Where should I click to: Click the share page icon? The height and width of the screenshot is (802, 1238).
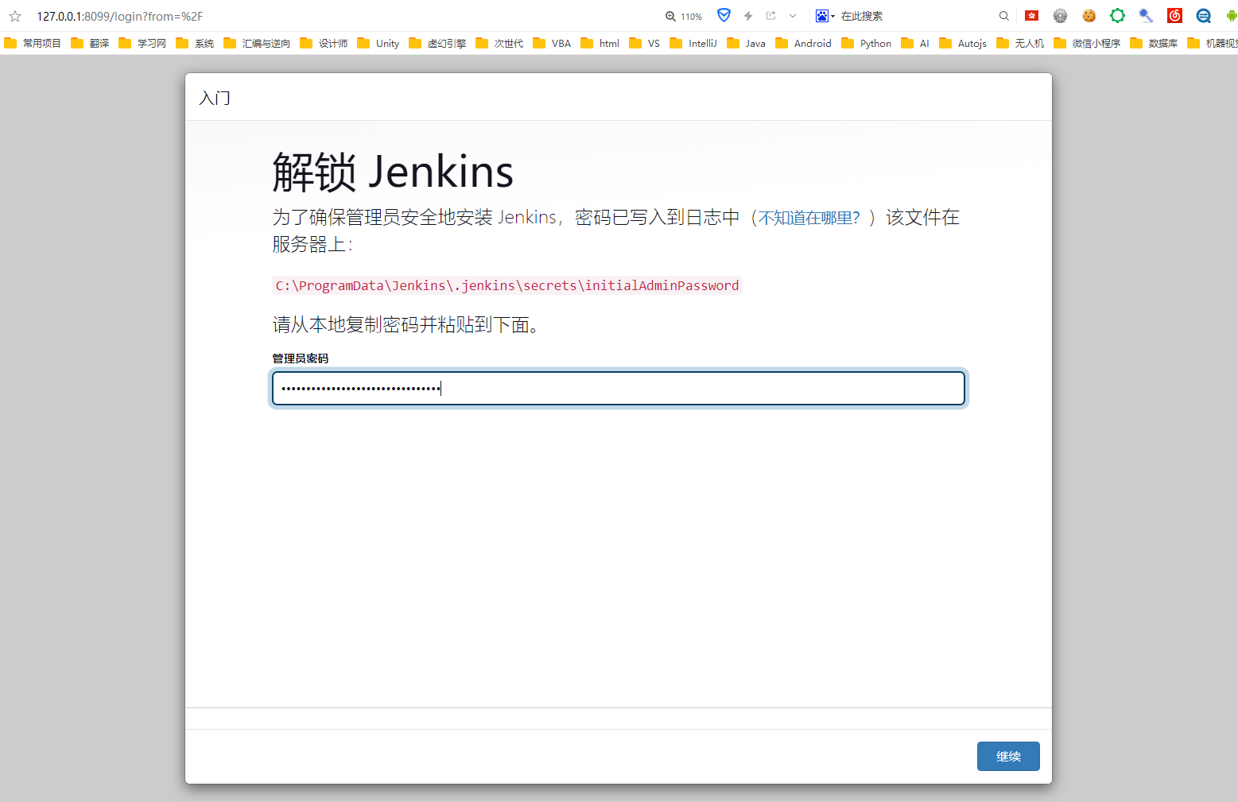(770, 16)
